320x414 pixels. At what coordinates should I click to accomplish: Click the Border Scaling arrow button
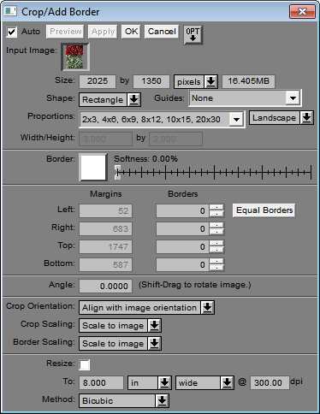tap(154, 343)
